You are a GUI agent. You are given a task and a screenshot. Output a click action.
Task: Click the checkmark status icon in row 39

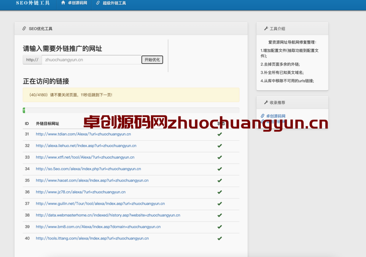coord(220,227)
